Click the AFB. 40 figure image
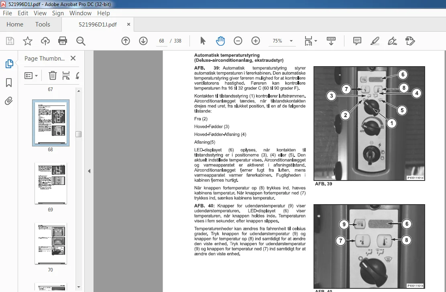 pyautogui.click(x=369, y=246)
